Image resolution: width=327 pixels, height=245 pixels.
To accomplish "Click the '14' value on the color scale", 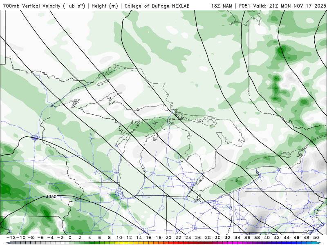I will tap(139, 238).
